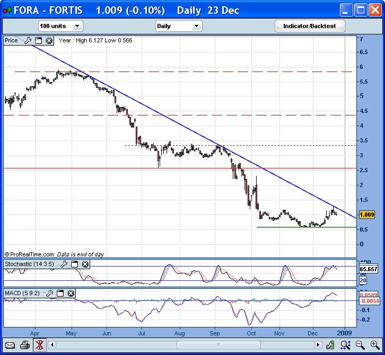The height and width of the screenshot is (355, 385).
Task: Open the 100 units dropdown
Action: (60, 26)
